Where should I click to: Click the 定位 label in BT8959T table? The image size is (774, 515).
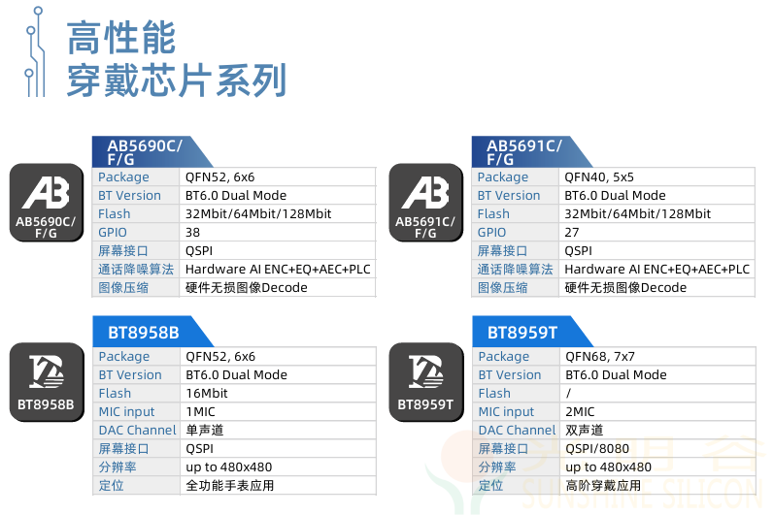490,486
